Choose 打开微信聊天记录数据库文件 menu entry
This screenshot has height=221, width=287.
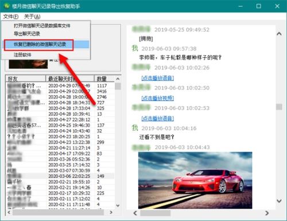coord(42,26)
